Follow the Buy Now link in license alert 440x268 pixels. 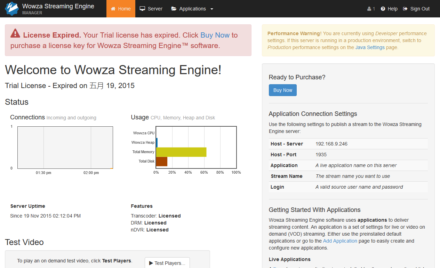click(215, 35)
